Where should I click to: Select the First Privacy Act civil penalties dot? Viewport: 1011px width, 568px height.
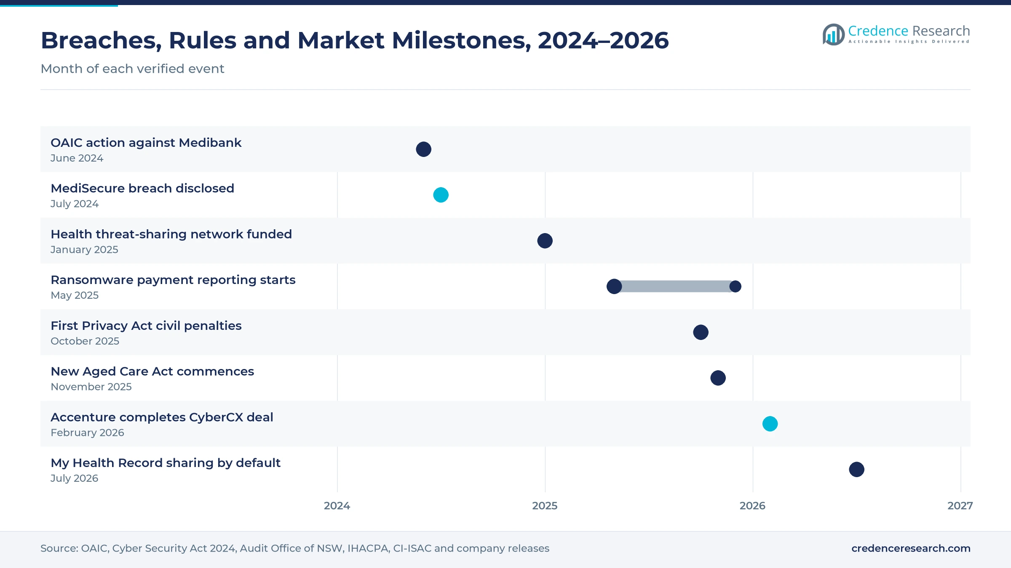point(701,332)
